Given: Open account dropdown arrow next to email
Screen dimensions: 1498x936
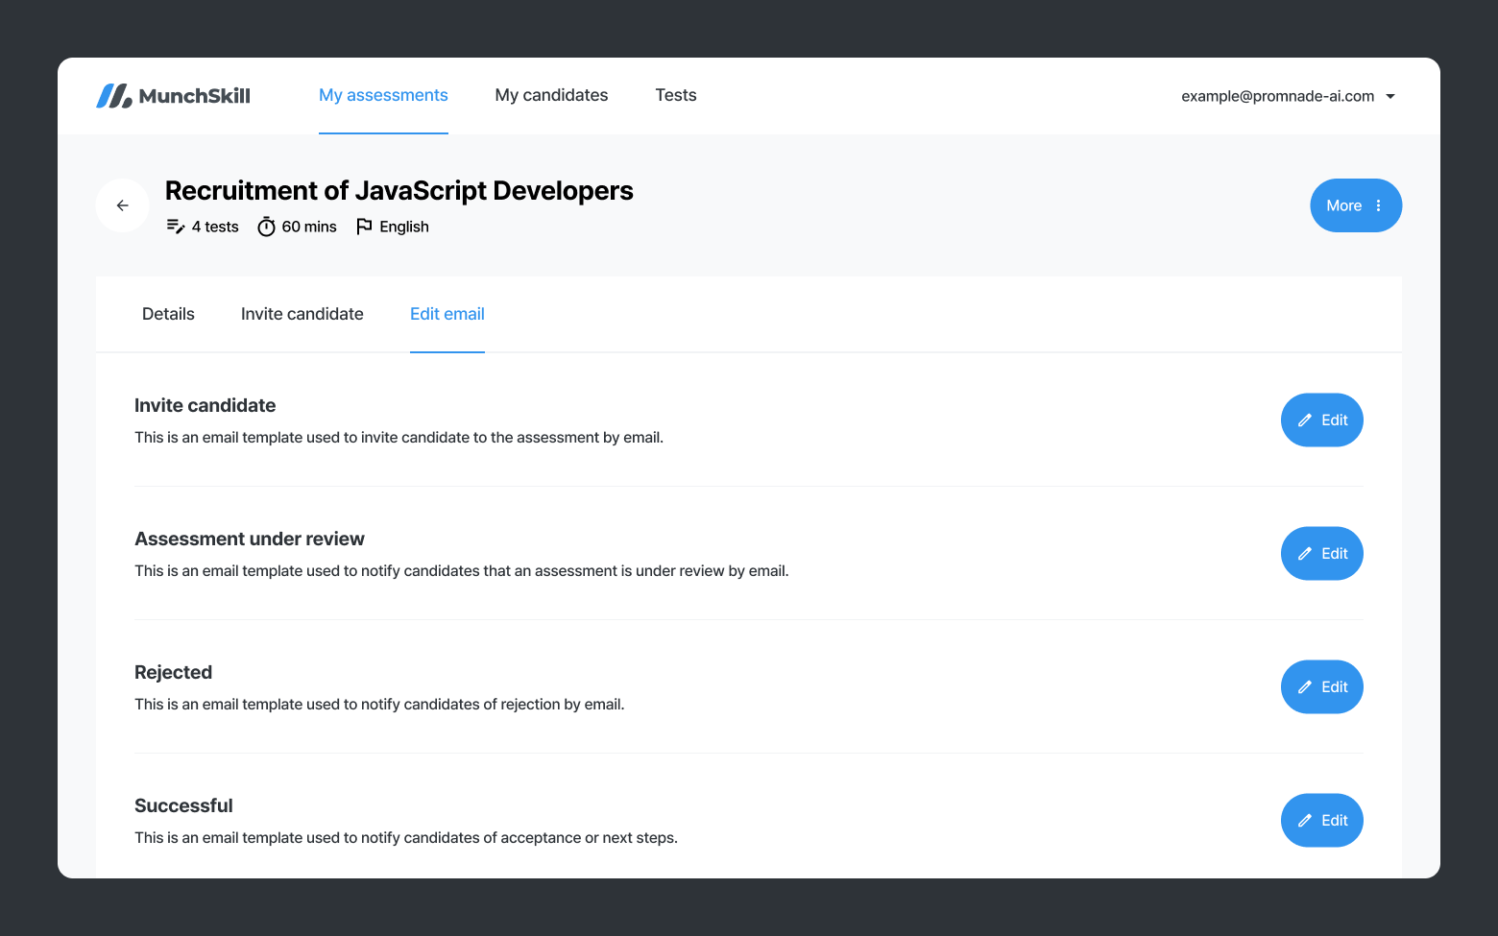Looking at the screenshot, I should [x=1389, y=96].
